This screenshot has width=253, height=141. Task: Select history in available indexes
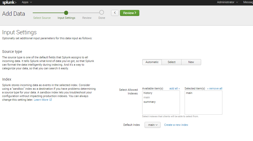coord(148,93)
